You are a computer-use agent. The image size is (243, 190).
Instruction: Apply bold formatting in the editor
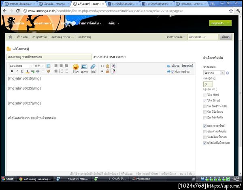point(12,71)
